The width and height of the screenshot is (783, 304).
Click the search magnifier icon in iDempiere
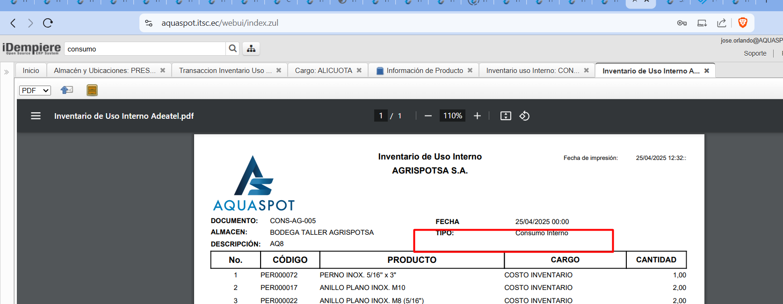pos(232,49)
